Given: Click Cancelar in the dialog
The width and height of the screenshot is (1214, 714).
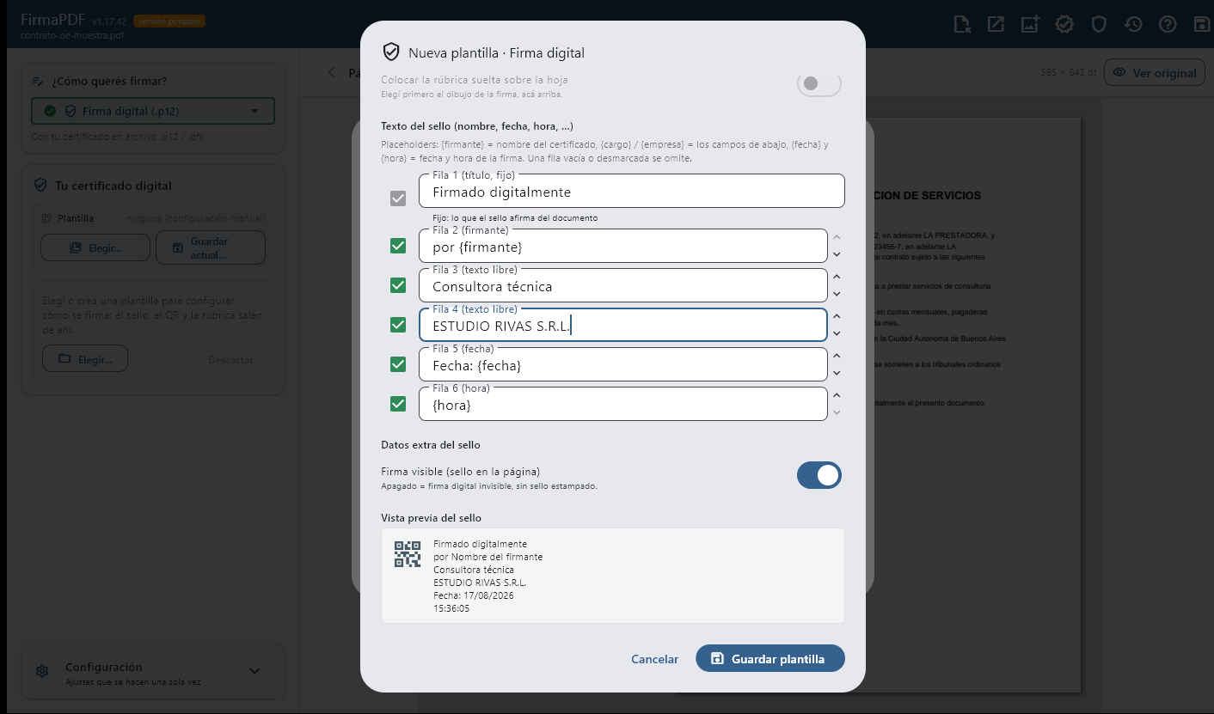Looking at the screenshot, I should (x=655, y=659).
